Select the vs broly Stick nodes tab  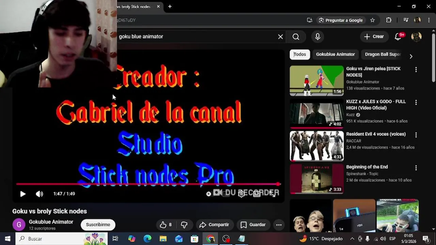tap(135, 6)
